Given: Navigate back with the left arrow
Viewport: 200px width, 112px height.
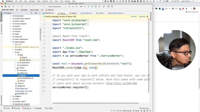Looking at the screenshot, I should (x=13, y=7).
